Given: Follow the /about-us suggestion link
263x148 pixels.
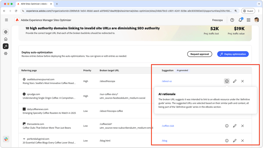Looking at the screenshot, I should pyautogui.click(x=167, y=81).
